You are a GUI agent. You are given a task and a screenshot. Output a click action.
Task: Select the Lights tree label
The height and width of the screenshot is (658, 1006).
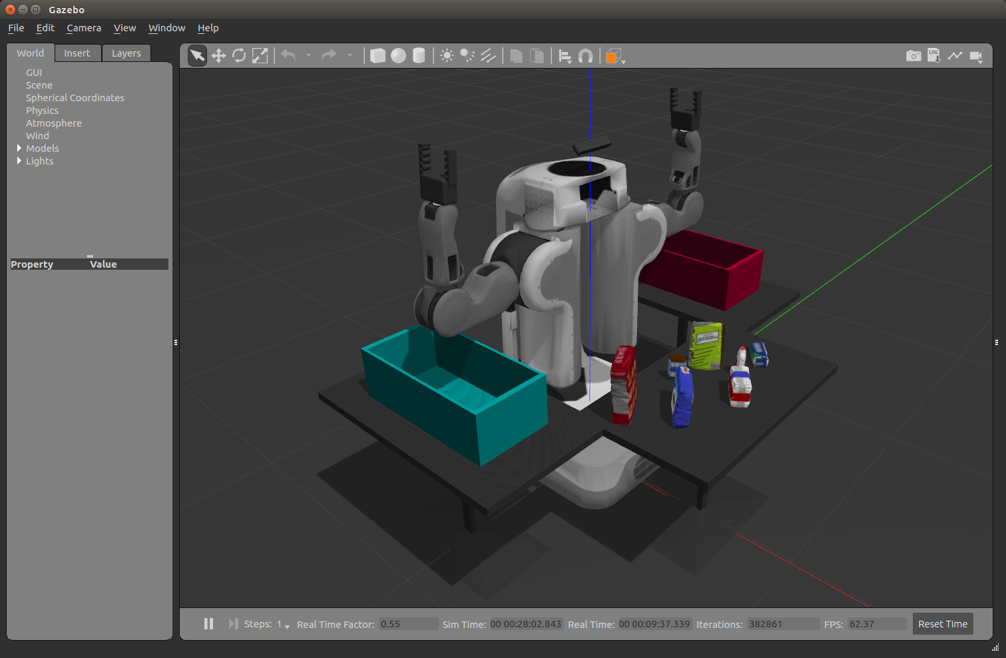pyautogui.click(x=40, y=161)
